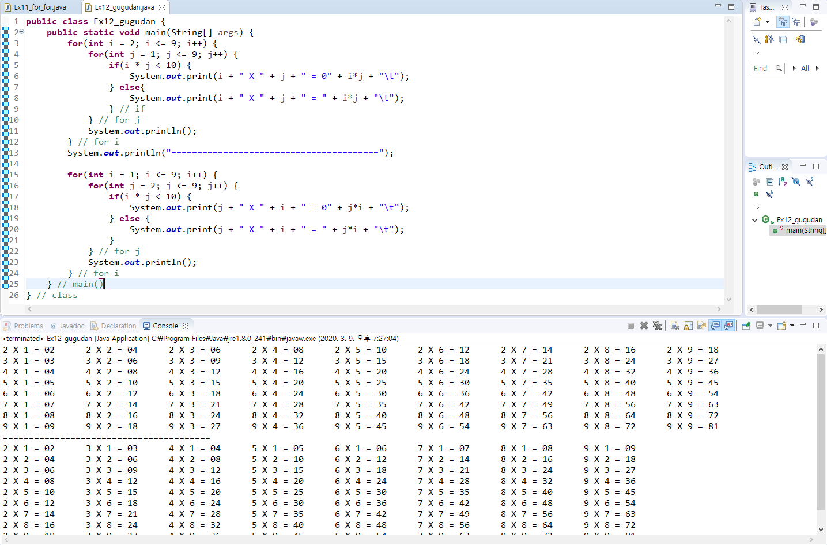The height and width of the screenshot is (545, 827).
Task: Toggle Word Wrap in Console
Action: click(701, 326)
